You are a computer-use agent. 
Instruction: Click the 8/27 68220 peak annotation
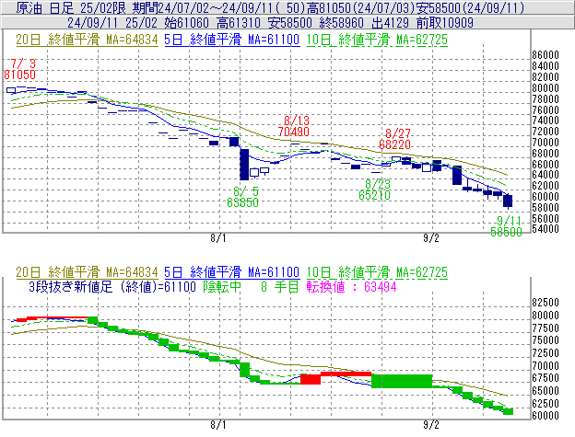[395, 139]
